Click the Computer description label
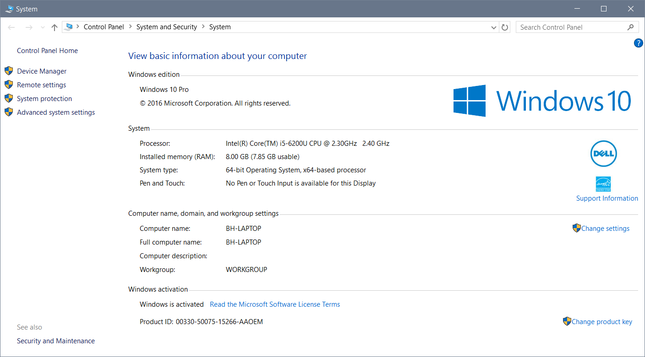 [x=174, y=256]
